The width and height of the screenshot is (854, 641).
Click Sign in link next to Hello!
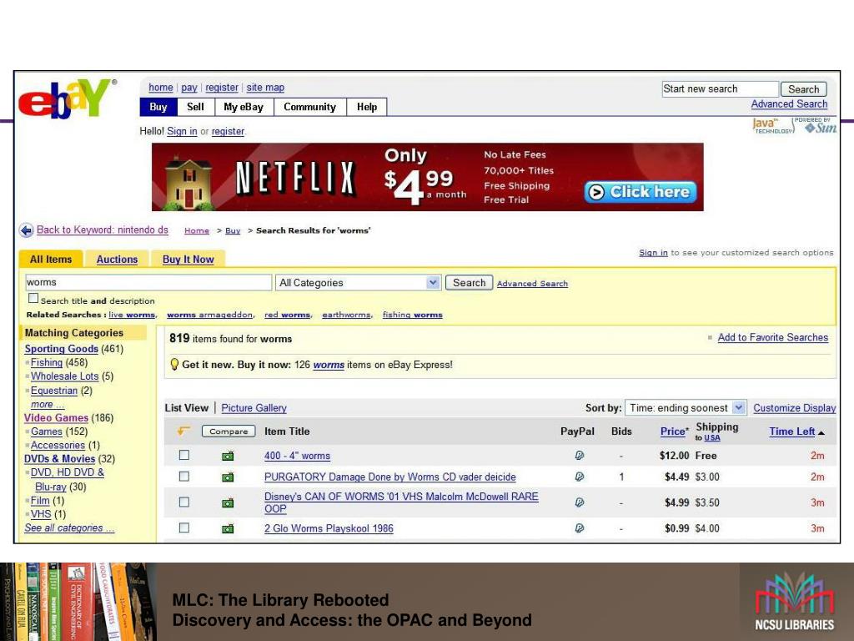(x=182, y=131)
